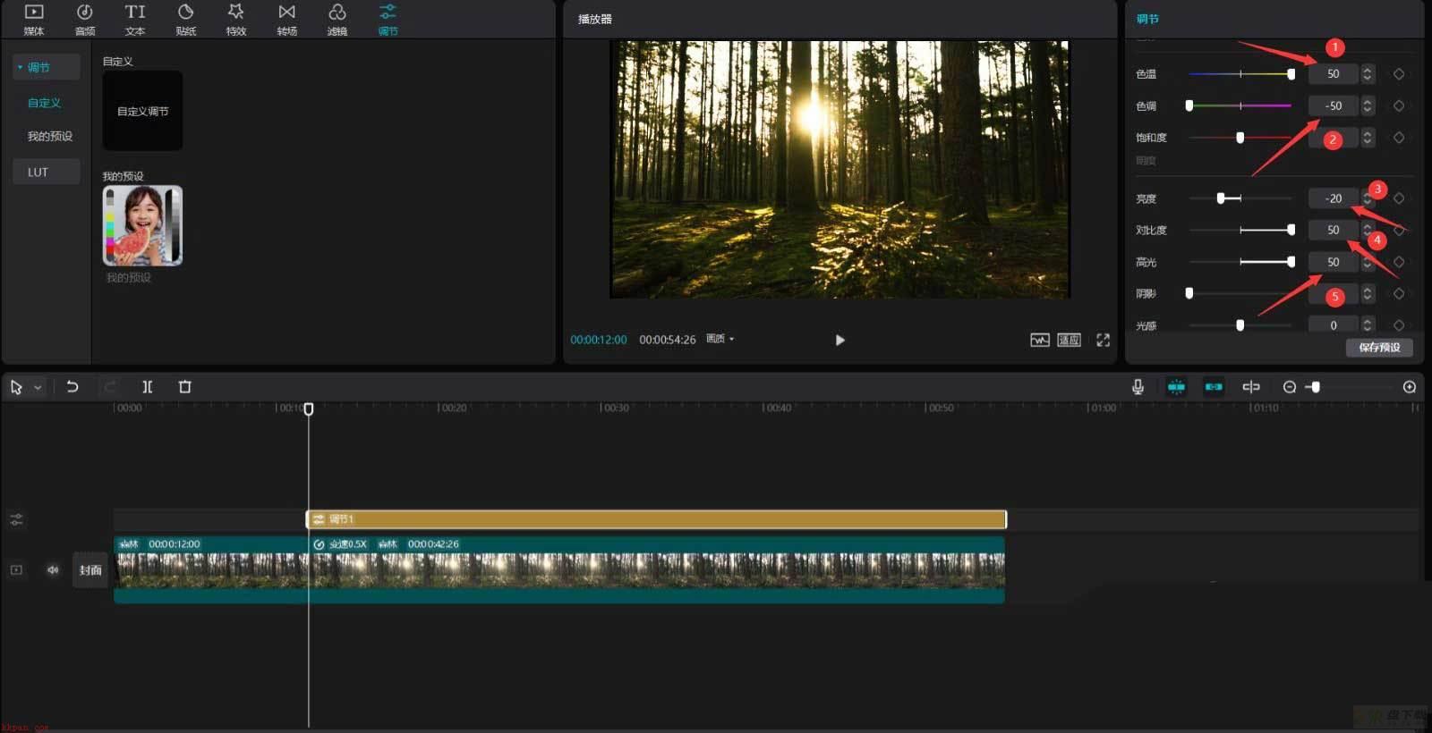
Task: Adjust the 高光 highlights slider handle
Action: pos(1291,262)
